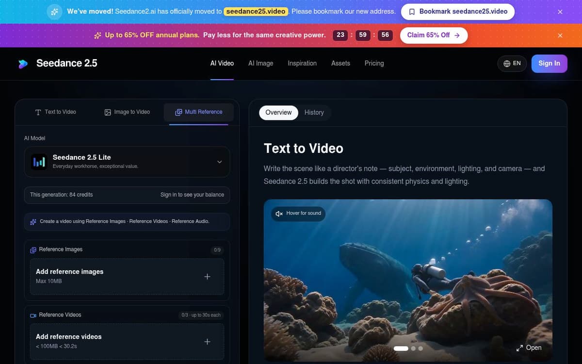This screenshot has width=582, height=364.
Task: Select the Overview tab
Action: pyautogui.click(x=278, y=113)
